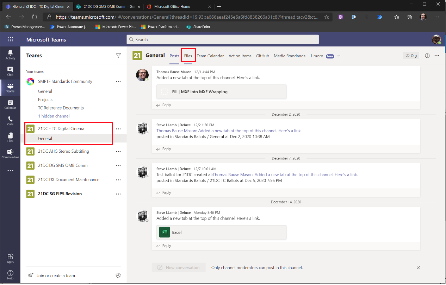This screenshot has height=285, width=446.
Task: Open the Teams view from the app rail
Action: click(10, 88)
